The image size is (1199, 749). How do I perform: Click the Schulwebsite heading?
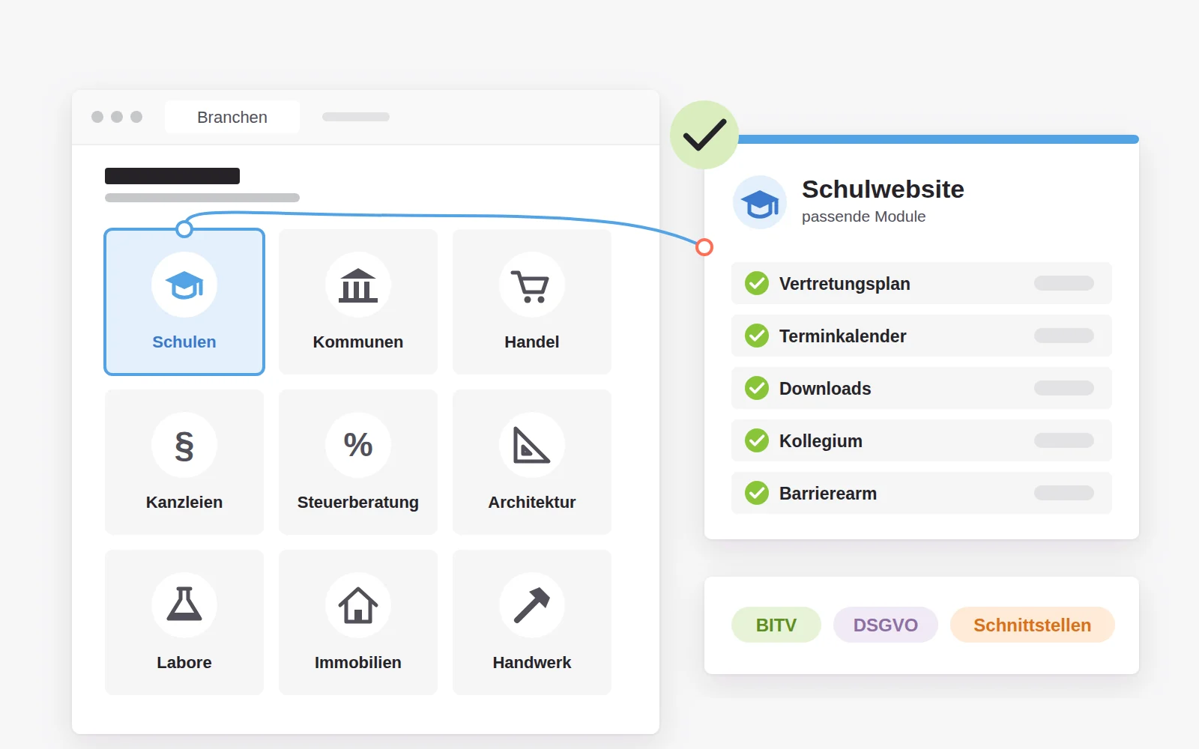coord(883,189)
